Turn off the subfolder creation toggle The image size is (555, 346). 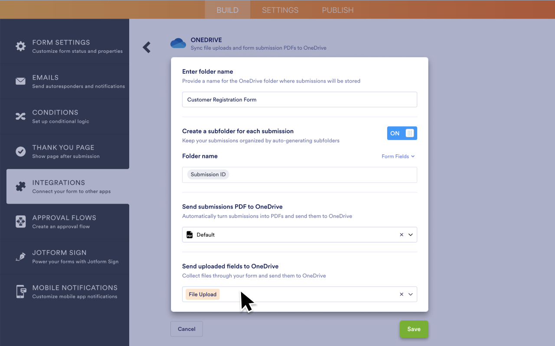(402, 133)
